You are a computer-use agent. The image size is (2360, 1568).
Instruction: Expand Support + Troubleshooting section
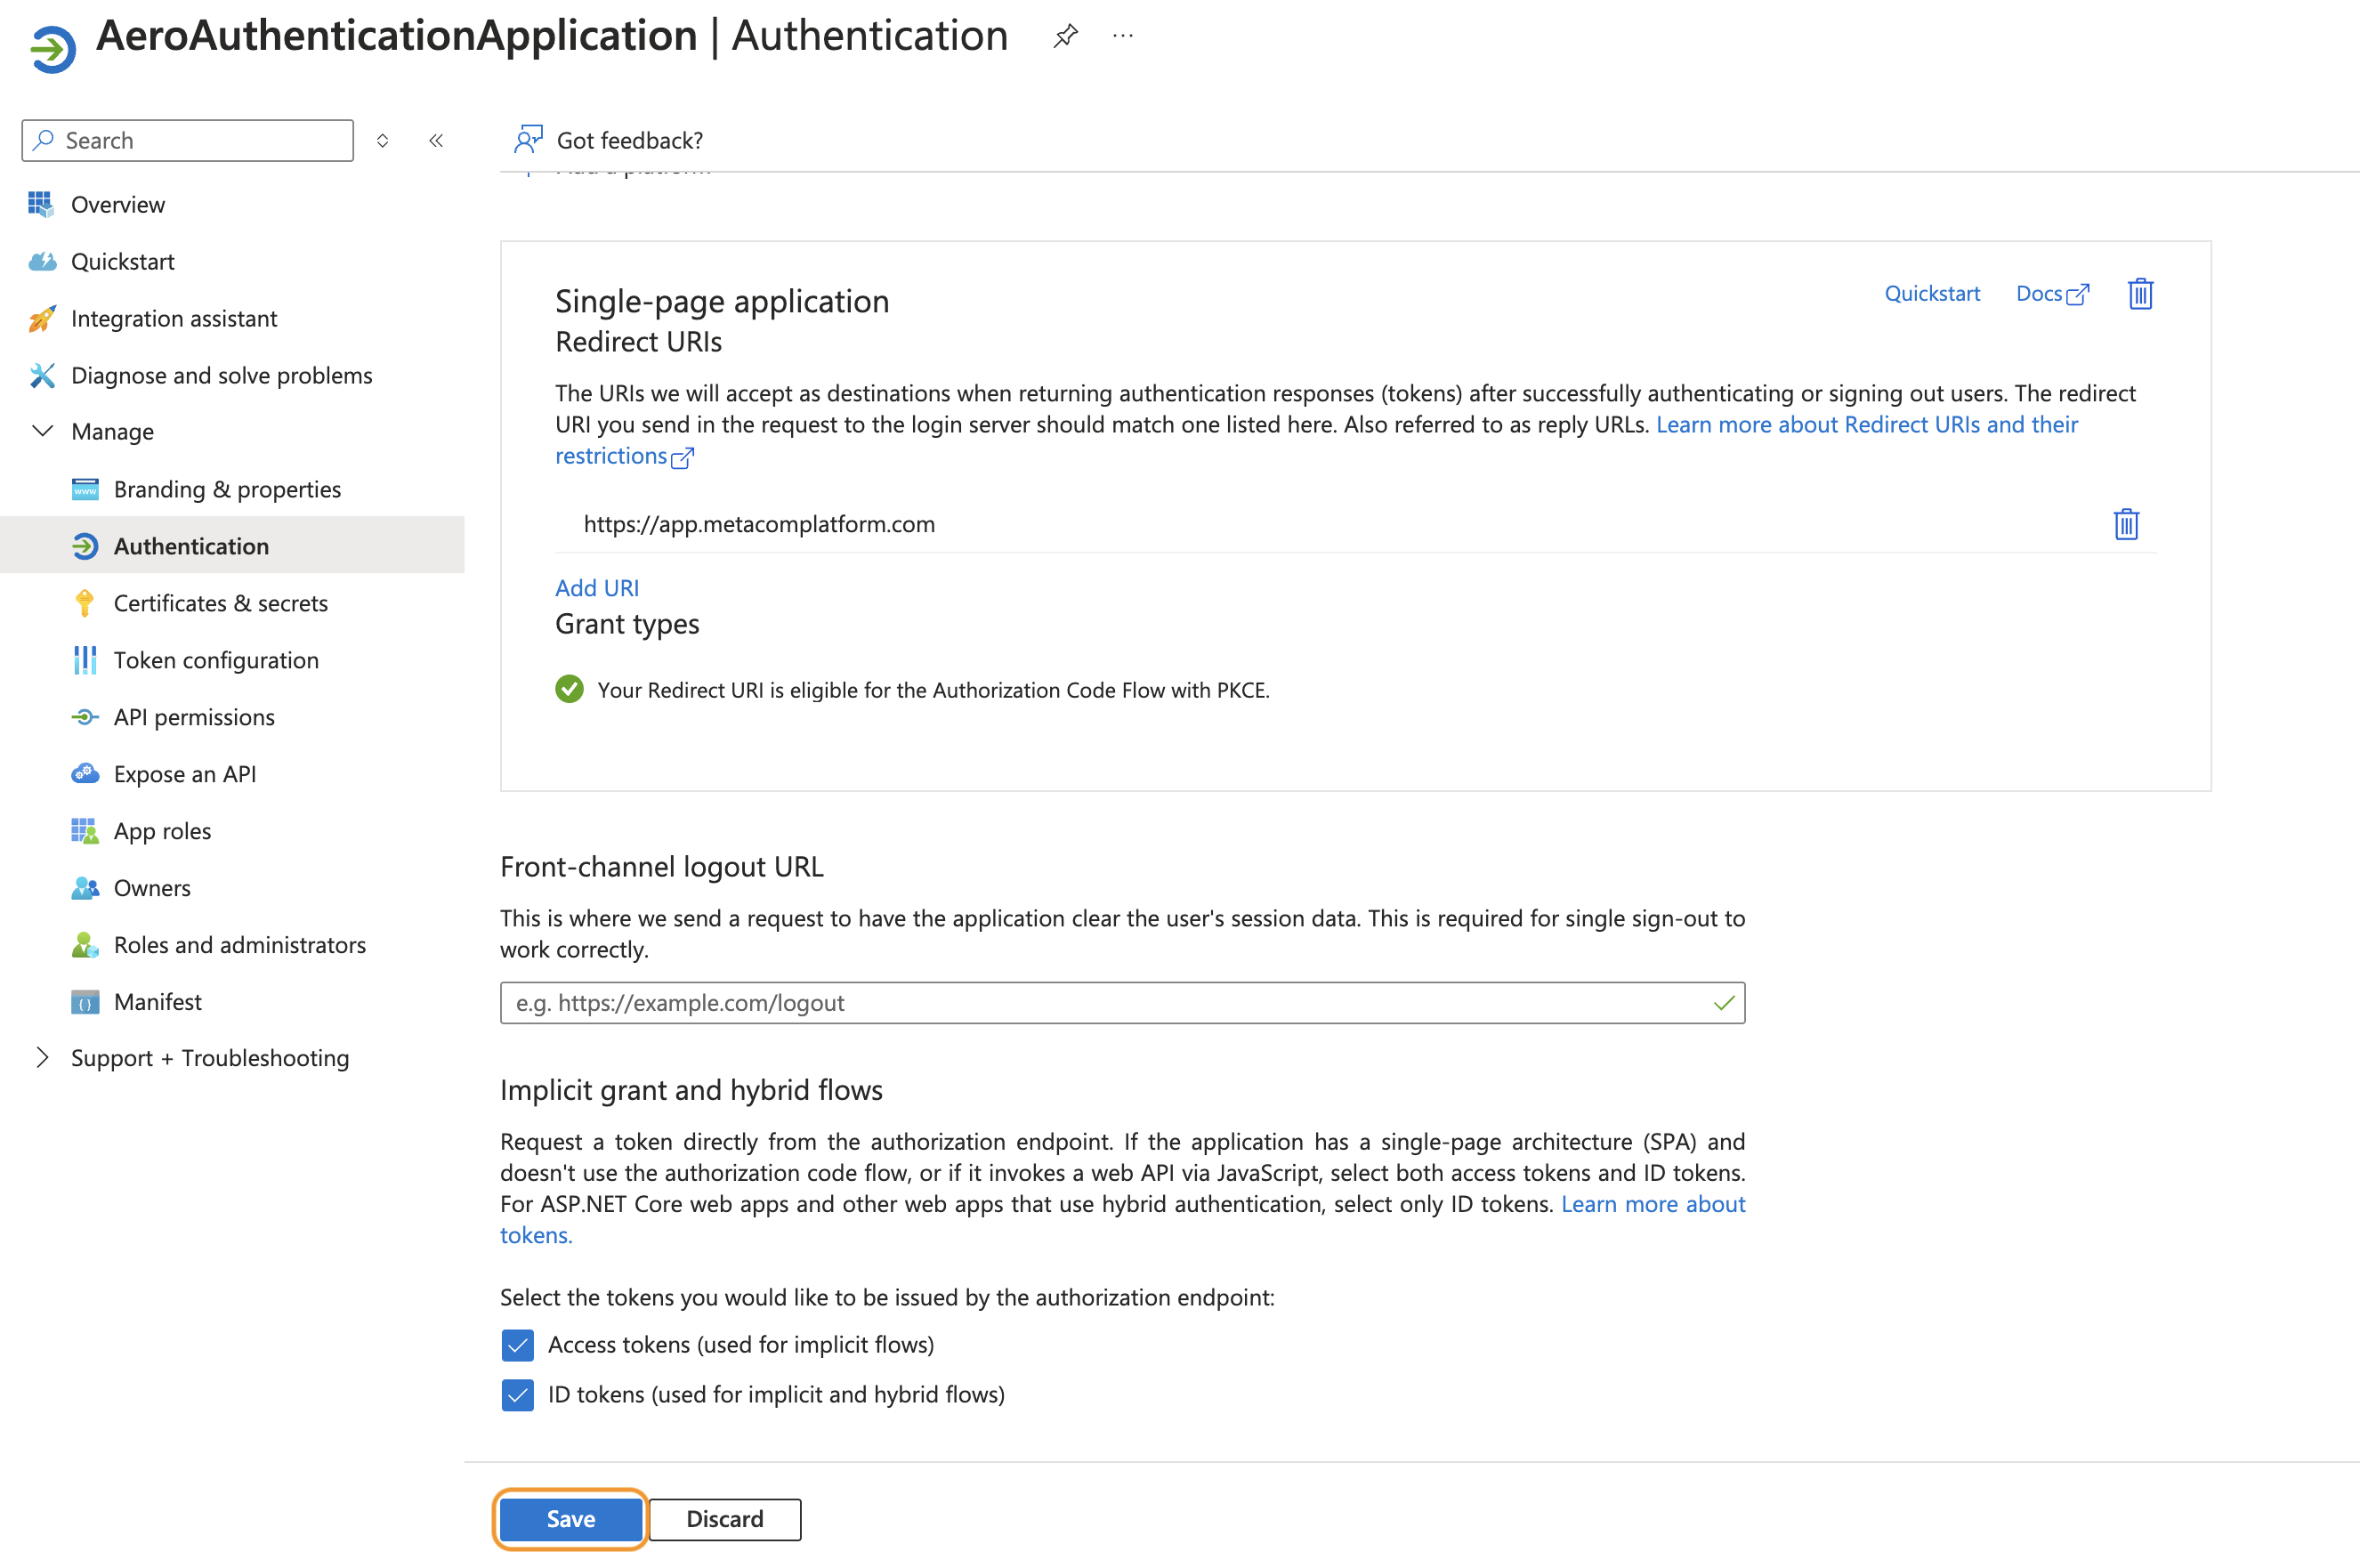(x=42, y=1057)
